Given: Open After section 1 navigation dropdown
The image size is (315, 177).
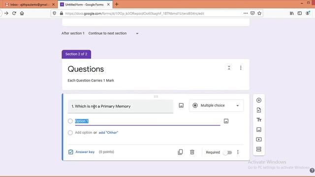Looking at the screenshot, I should click(x=114, y=33).
